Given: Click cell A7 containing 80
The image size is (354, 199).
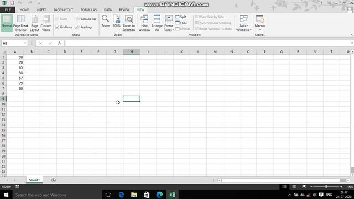Looking at the screenshot, I should click(15, 88).
